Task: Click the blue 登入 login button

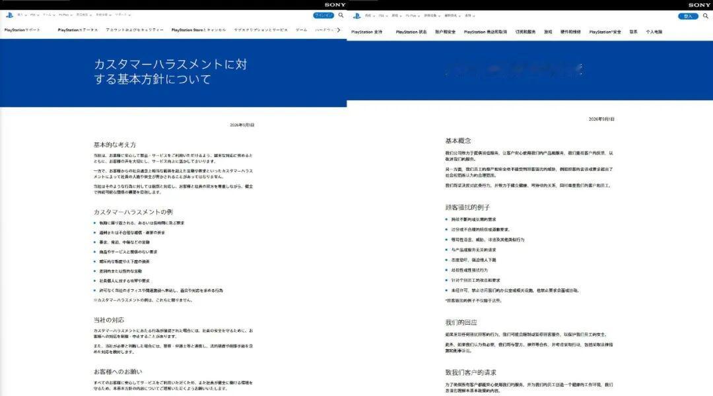Action: pyautogui.click(x=688, y=16)
